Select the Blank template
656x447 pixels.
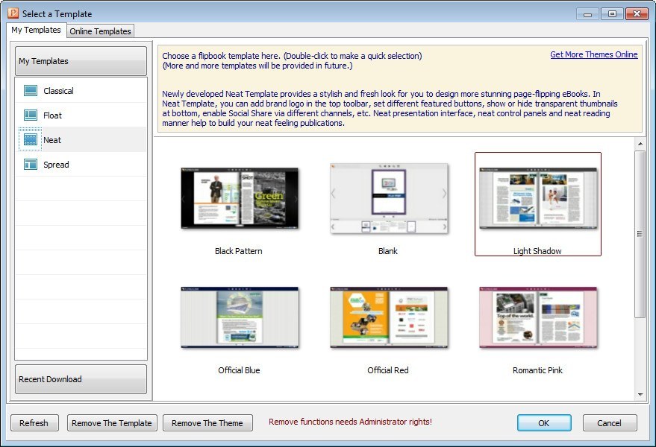[388, 197]
